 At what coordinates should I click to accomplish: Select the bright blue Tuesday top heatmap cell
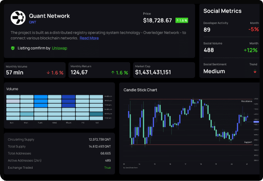point(41,97)
